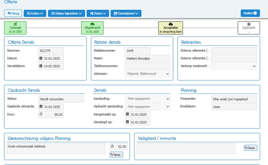
Task: Click the Werkomschrijving volgens Planning heading
Action: tap(39, 138)
